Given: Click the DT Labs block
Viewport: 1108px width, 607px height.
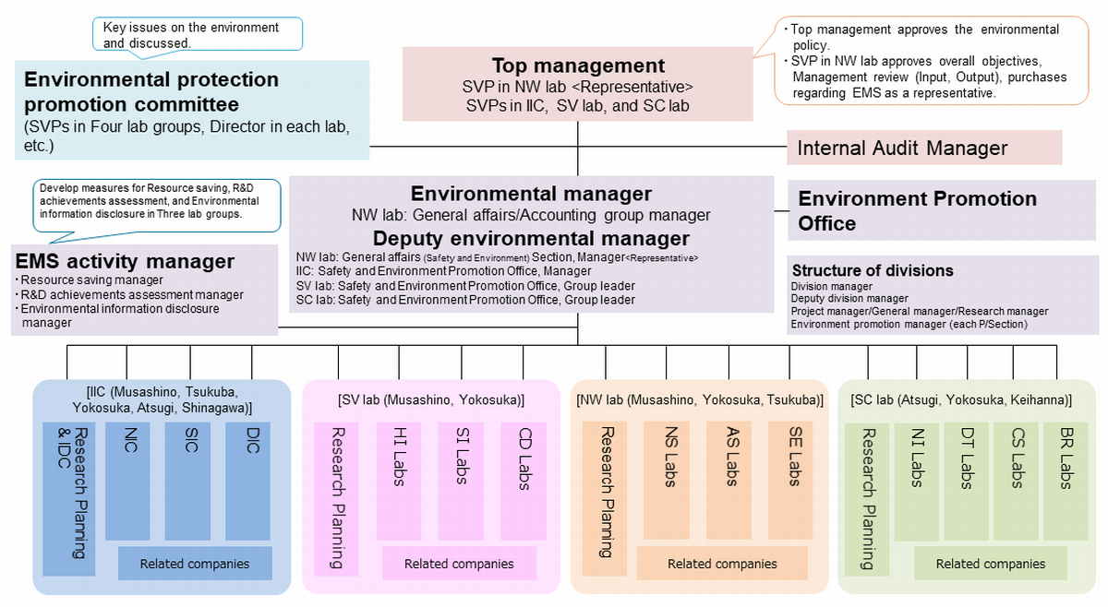Looking at the screenshot, I should (x=967, y=480).
